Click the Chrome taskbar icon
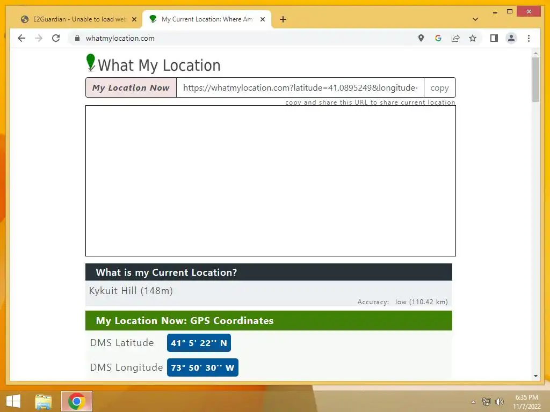 tap(76, 401)
